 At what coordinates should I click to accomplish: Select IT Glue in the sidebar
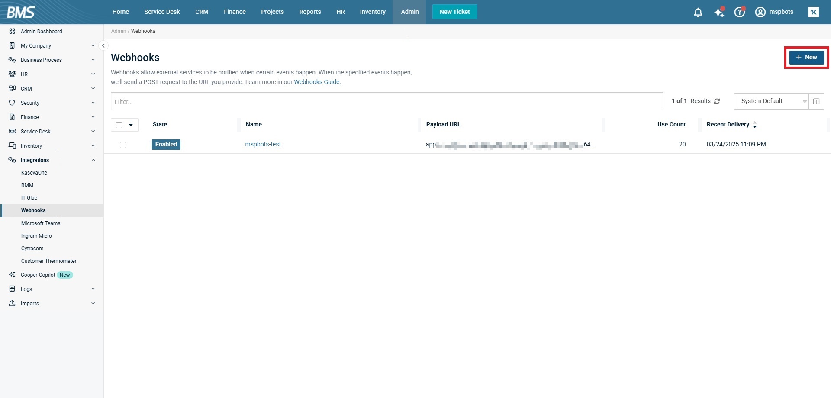coord(29,198)
